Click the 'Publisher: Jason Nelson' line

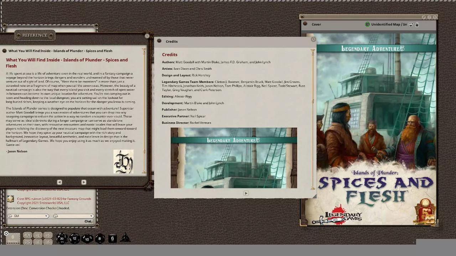click(x=179, y=110)
